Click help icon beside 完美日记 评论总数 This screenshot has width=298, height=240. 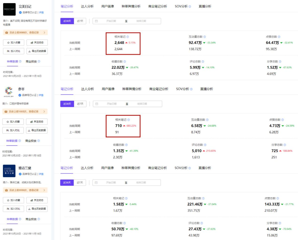point(203,61)
